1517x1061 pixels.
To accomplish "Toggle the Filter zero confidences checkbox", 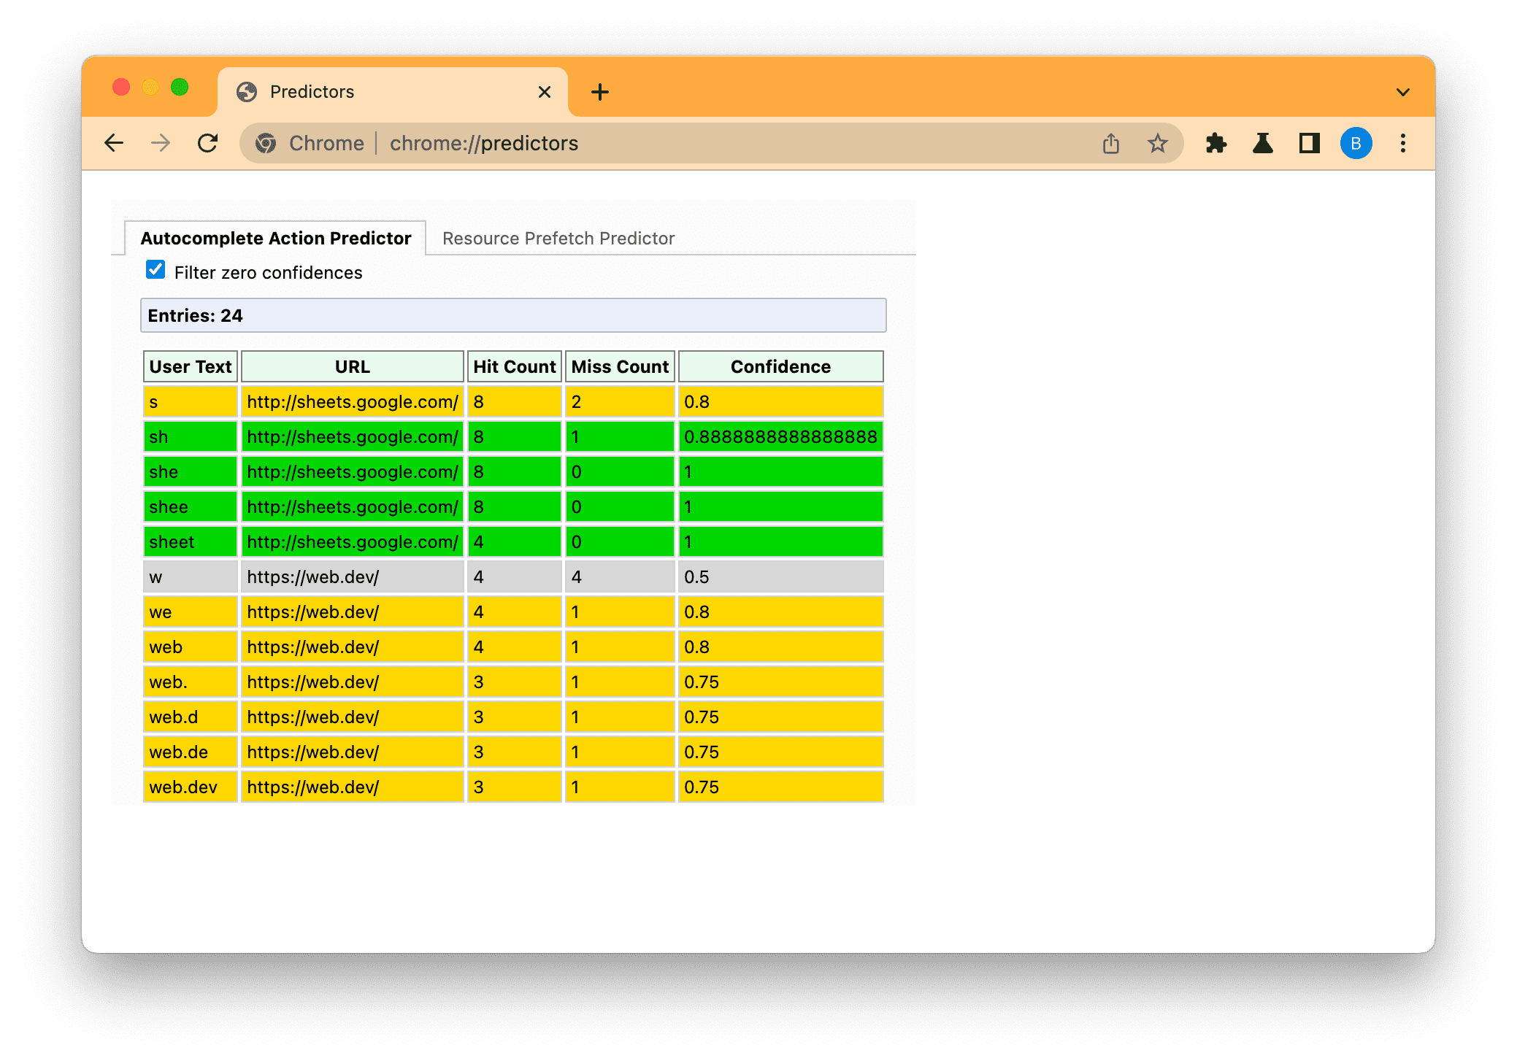I will (x=155, y=272).
